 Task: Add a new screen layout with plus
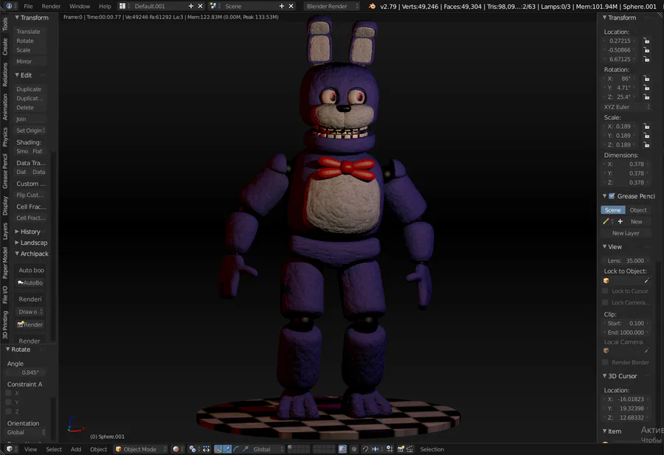191,6
